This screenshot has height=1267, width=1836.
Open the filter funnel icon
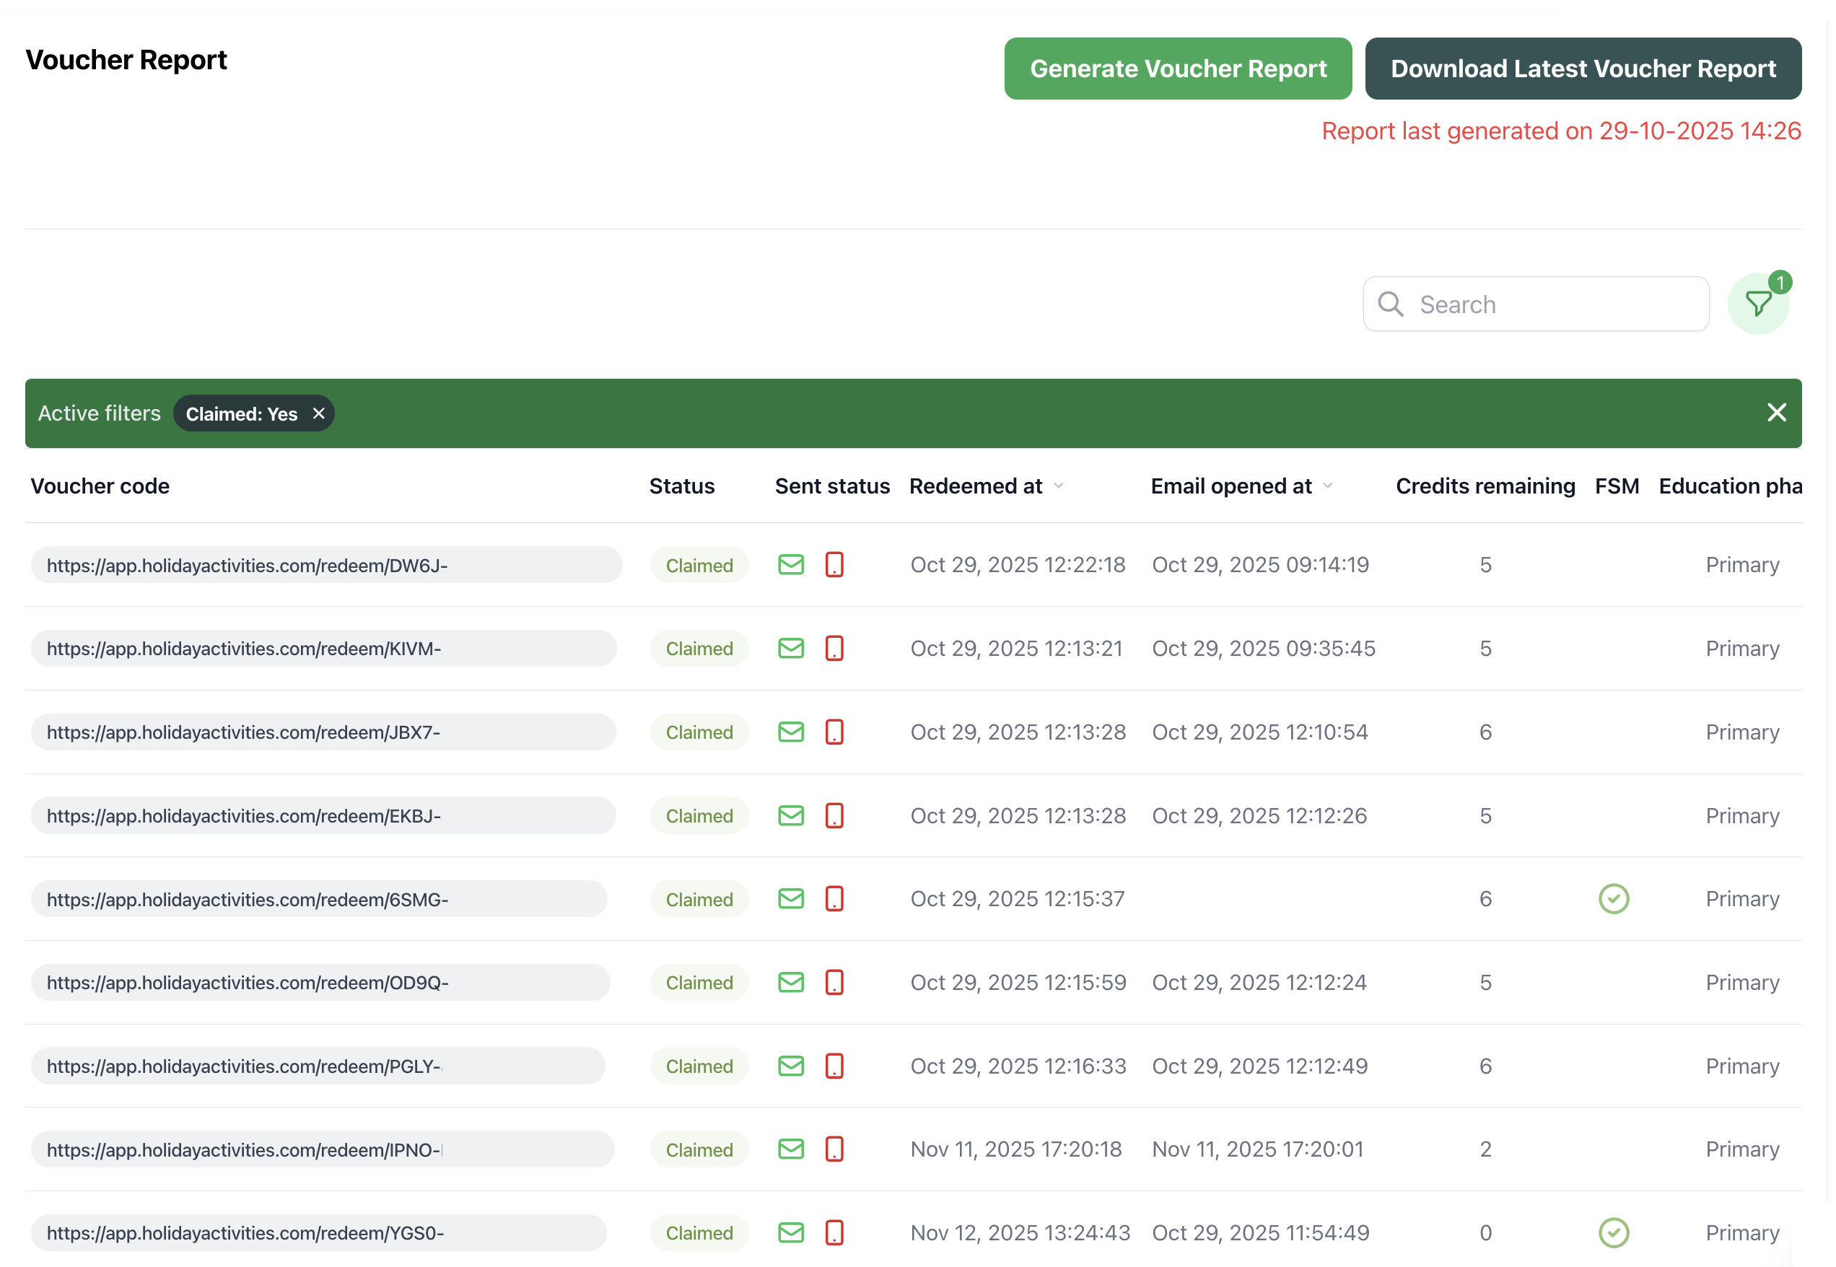pos(1757,303)
